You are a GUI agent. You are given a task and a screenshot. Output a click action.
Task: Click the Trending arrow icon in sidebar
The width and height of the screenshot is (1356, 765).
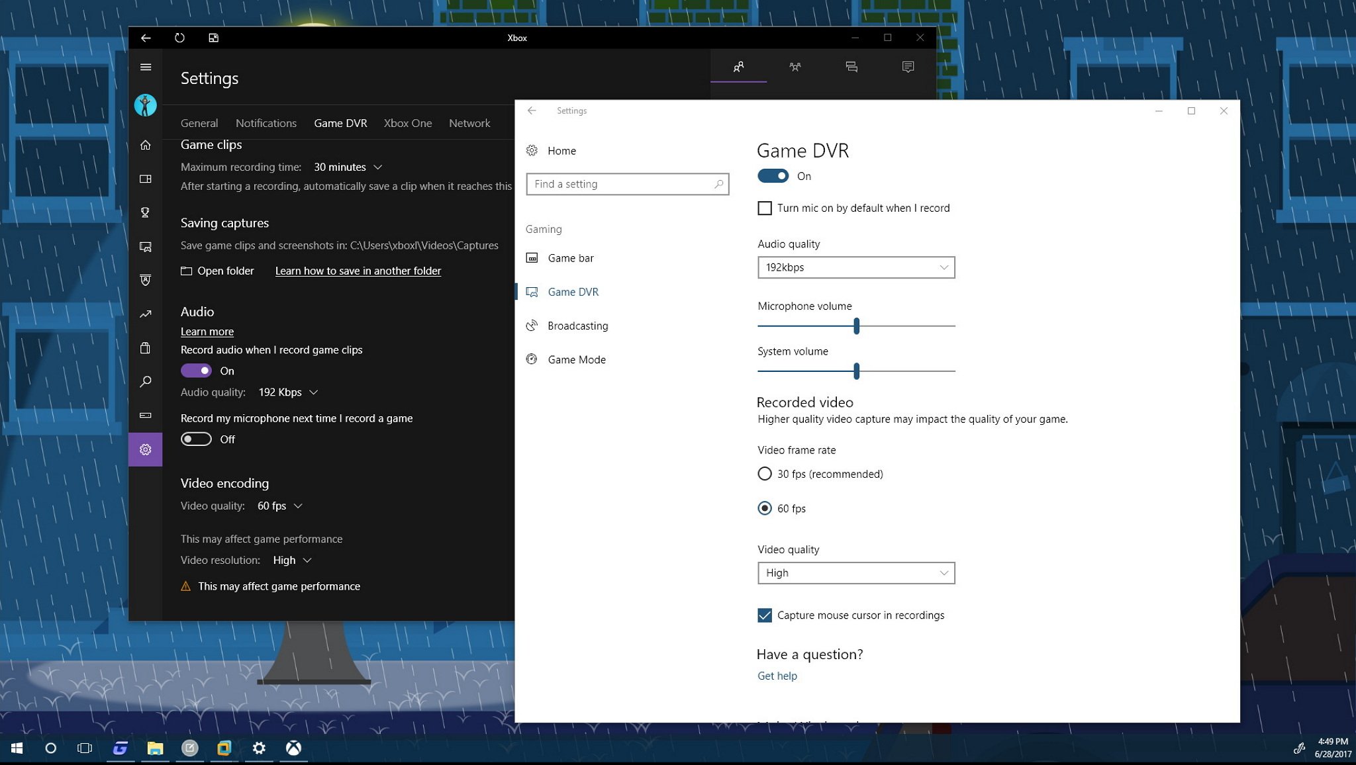(145, 314)
